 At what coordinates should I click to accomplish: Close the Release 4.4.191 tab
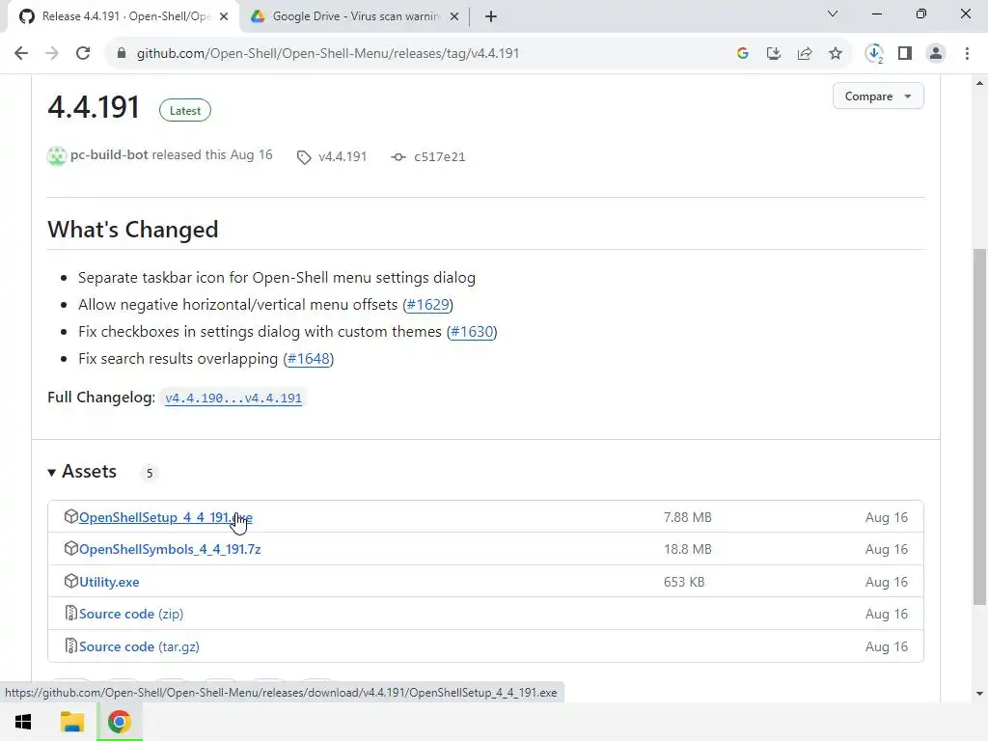point(224,16)
